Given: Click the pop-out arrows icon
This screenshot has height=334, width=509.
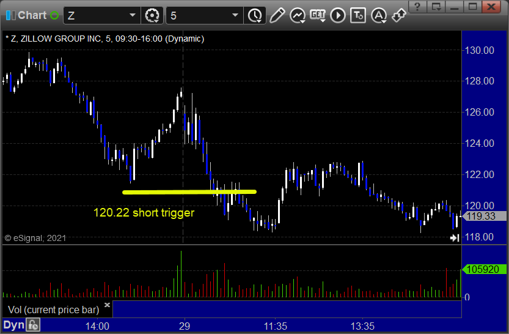Looking at the screenshot, I should pyautogui.click(x=398, y=15).
